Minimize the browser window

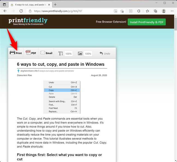(157, 3)
